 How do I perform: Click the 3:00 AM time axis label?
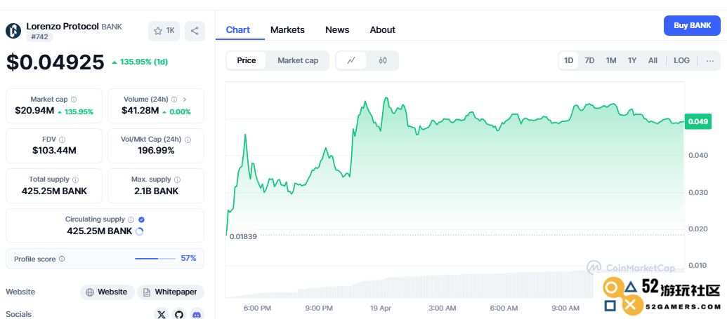(443, 308)
